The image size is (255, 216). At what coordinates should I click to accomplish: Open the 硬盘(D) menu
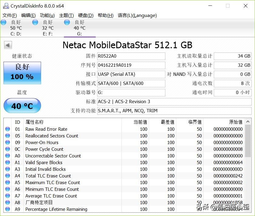tap(86, 15)
